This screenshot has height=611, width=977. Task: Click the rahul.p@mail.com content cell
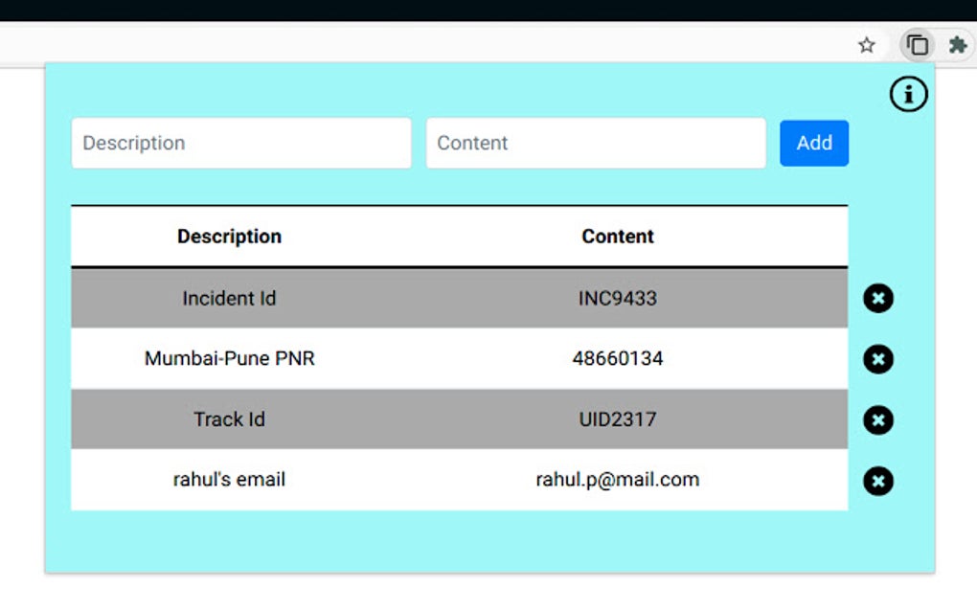618,480
